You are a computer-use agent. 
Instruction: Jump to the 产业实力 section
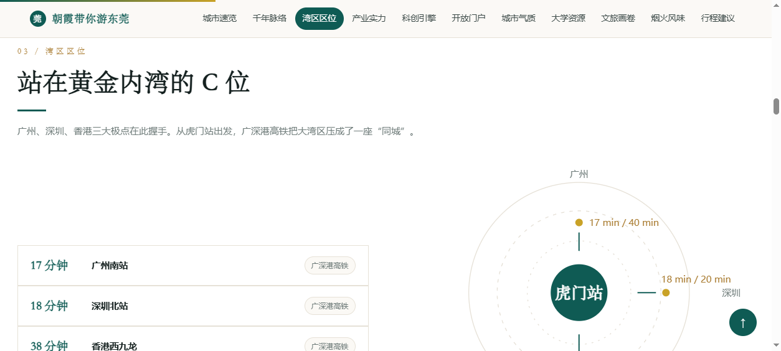[369, 19]
